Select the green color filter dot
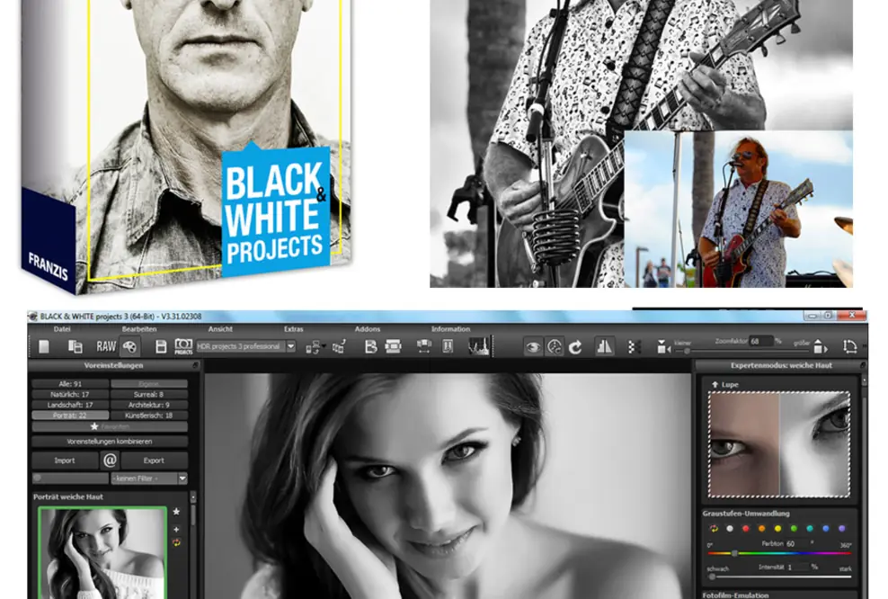 pyautogui.click(x=794, y=529)
